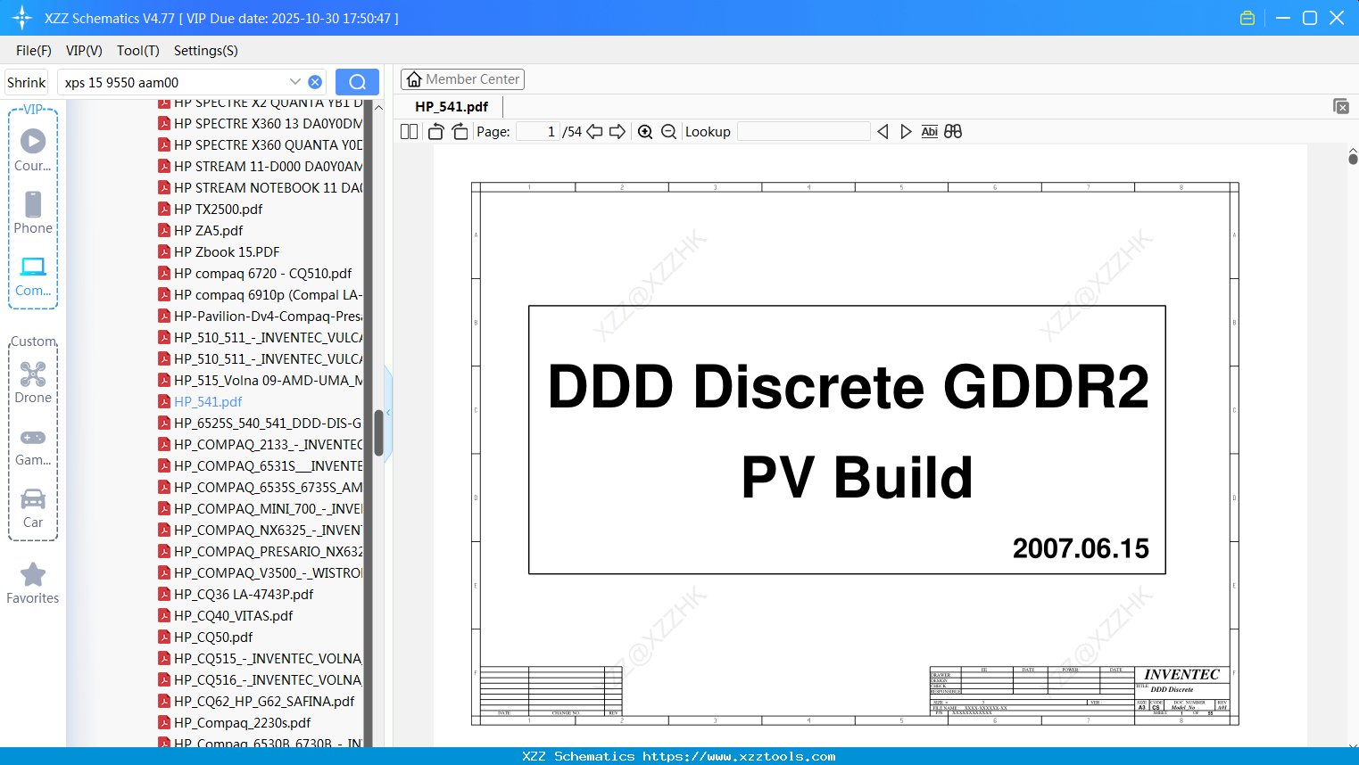Open the Game console category
The image size is (1359, 765).
click(x=33, y=448)
